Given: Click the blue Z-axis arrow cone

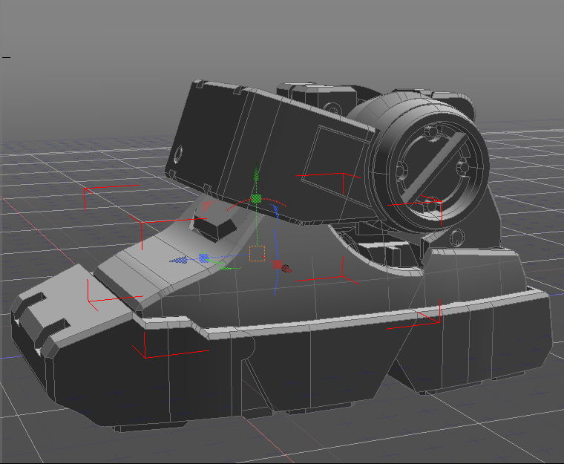Looking at the screenshot, I should coord(178,261).
